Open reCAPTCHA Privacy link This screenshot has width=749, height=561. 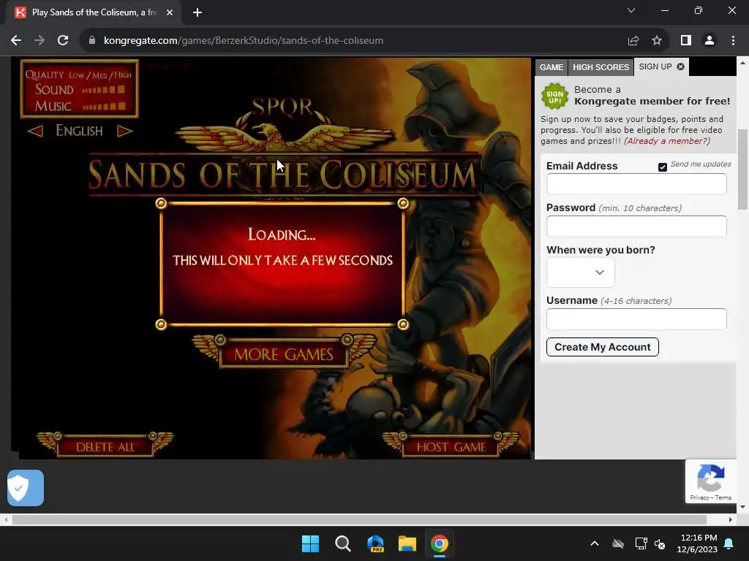699,497
